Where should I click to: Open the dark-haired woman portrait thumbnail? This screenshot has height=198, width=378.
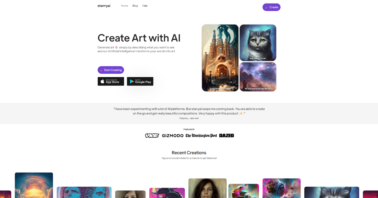pyautogui.click(x=207, y=188)
